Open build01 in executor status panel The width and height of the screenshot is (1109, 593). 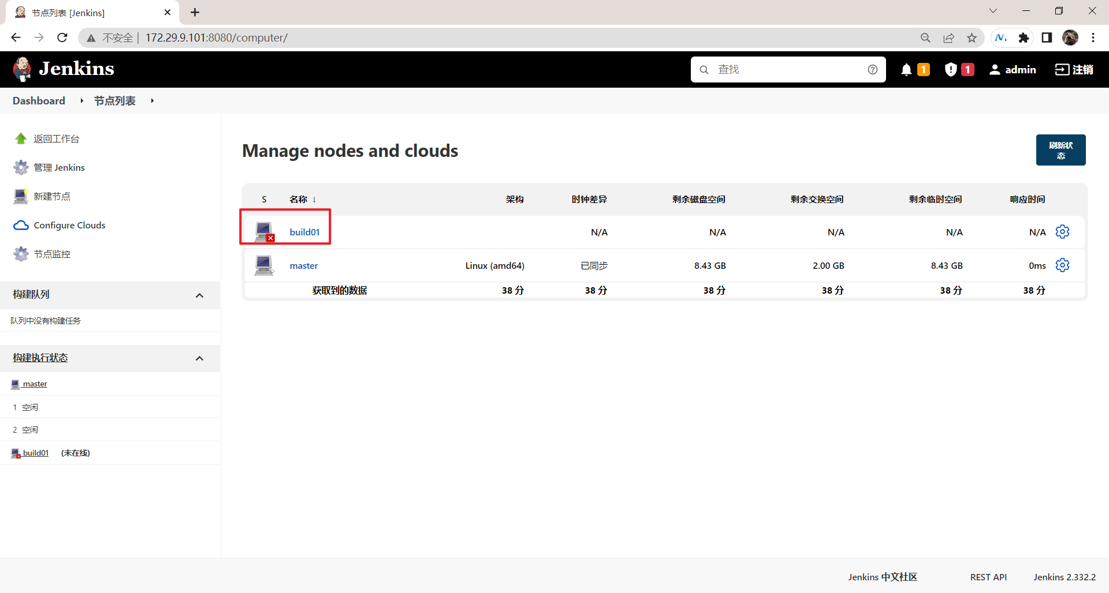point(36,453)
